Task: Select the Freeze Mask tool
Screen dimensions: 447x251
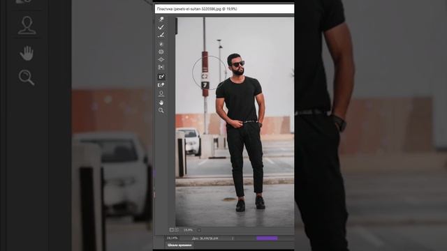Action: point(161,77)
